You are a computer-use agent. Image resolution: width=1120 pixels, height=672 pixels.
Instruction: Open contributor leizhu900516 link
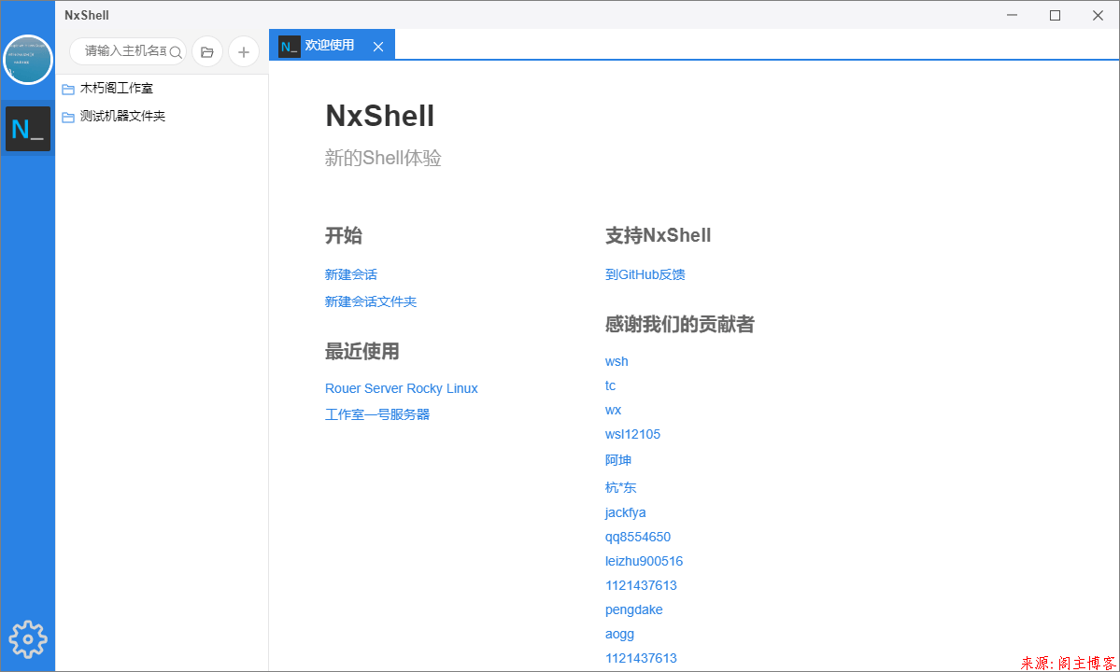(x=645, y=562)
